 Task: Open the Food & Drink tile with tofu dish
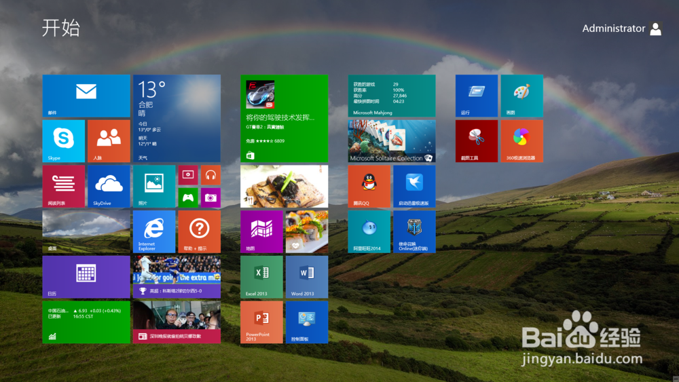tap(284, 187)
